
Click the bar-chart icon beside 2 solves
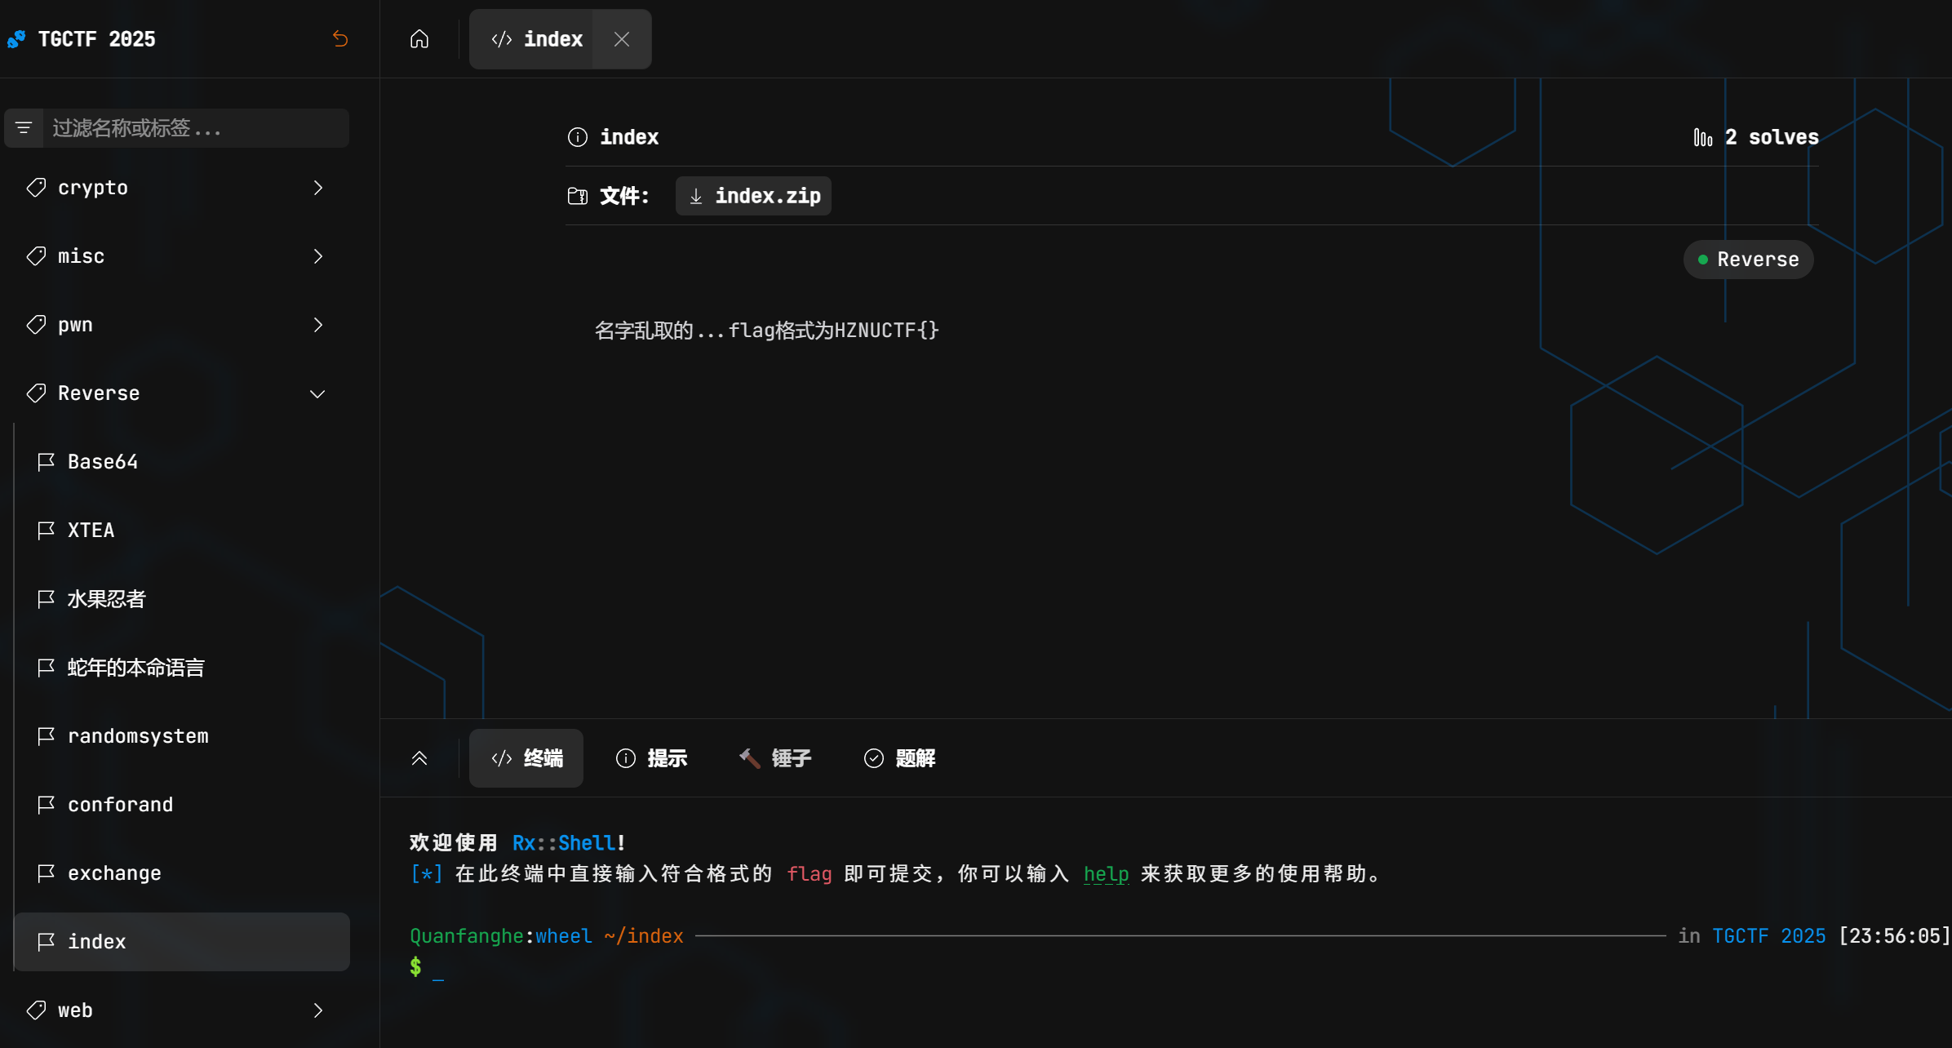pos(1702,136)
